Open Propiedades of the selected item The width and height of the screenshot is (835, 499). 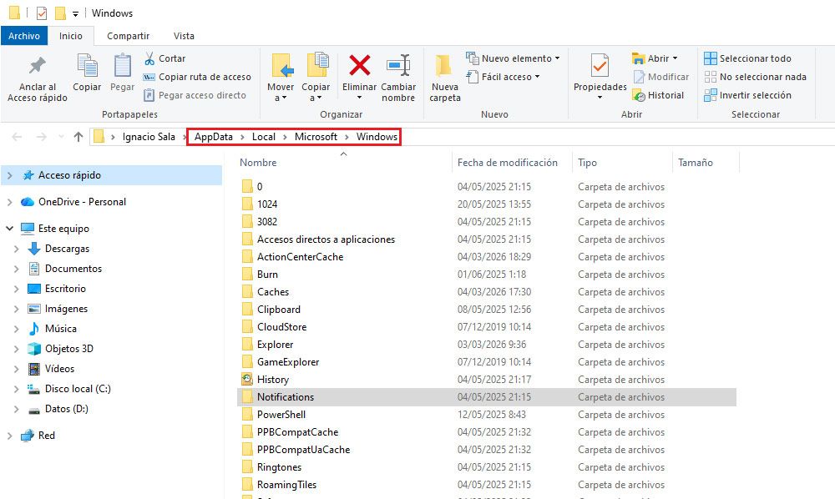[600, 78]
